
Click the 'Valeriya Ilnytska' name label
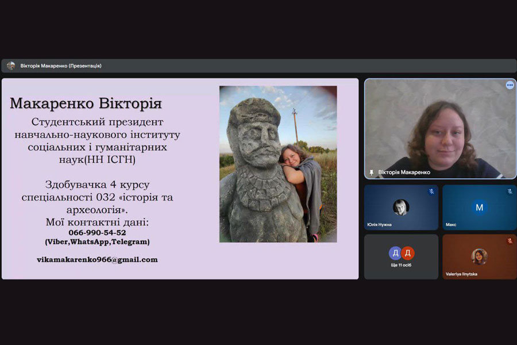click(461, 274)
